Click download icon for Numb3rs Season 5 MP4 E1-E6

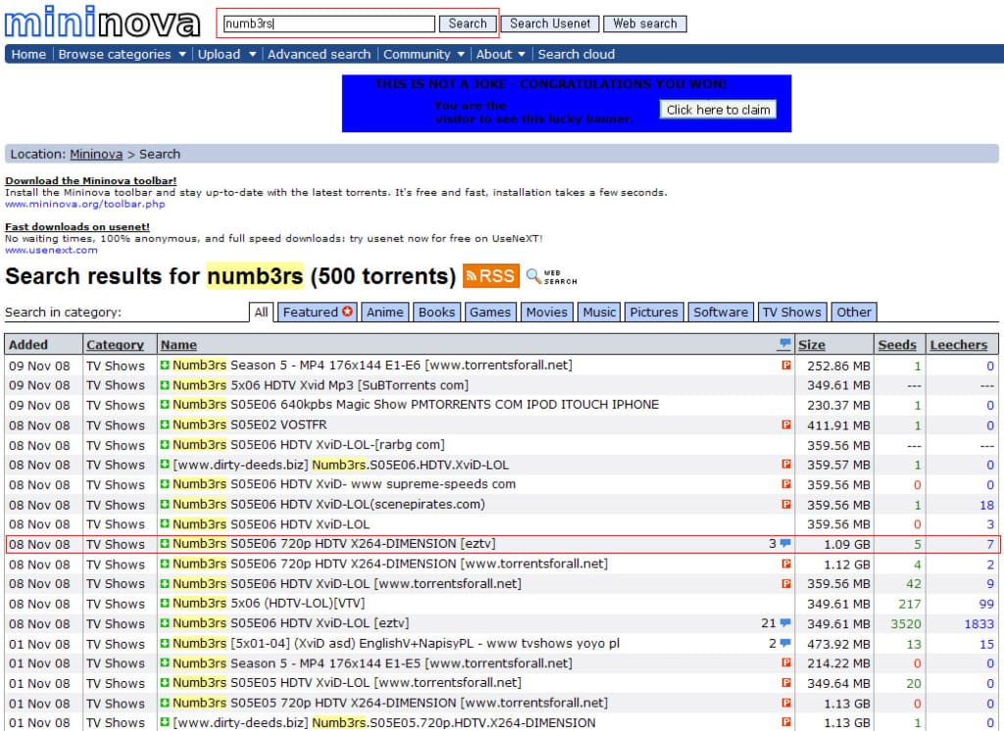(165, 365)
